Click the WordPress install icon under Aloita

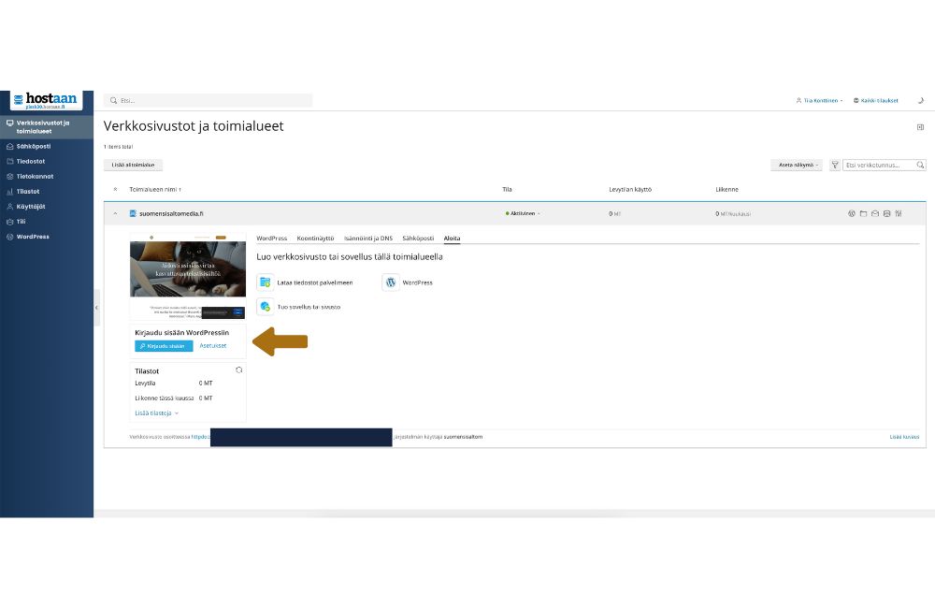[391, 282]
